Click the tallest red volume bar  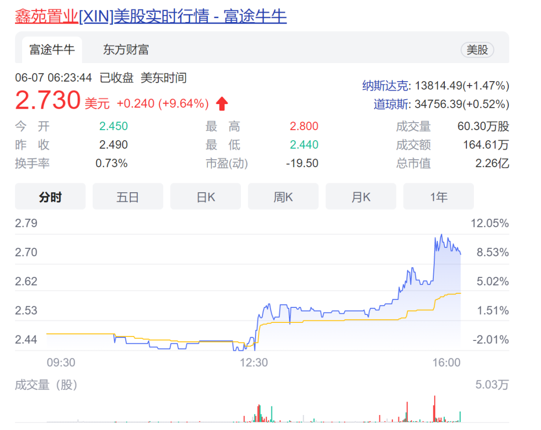click(x=435, y=409)
